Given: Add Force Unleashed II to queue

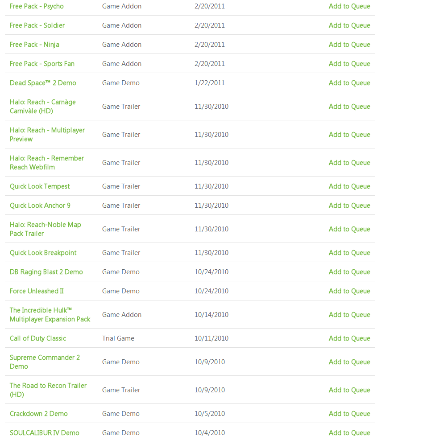Looking at the screenshot, I should coord(349,291).
